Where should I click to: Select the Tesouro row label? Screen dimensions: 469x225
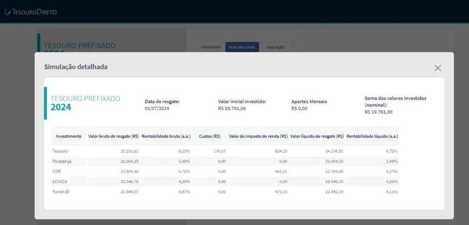pos(60,151)
